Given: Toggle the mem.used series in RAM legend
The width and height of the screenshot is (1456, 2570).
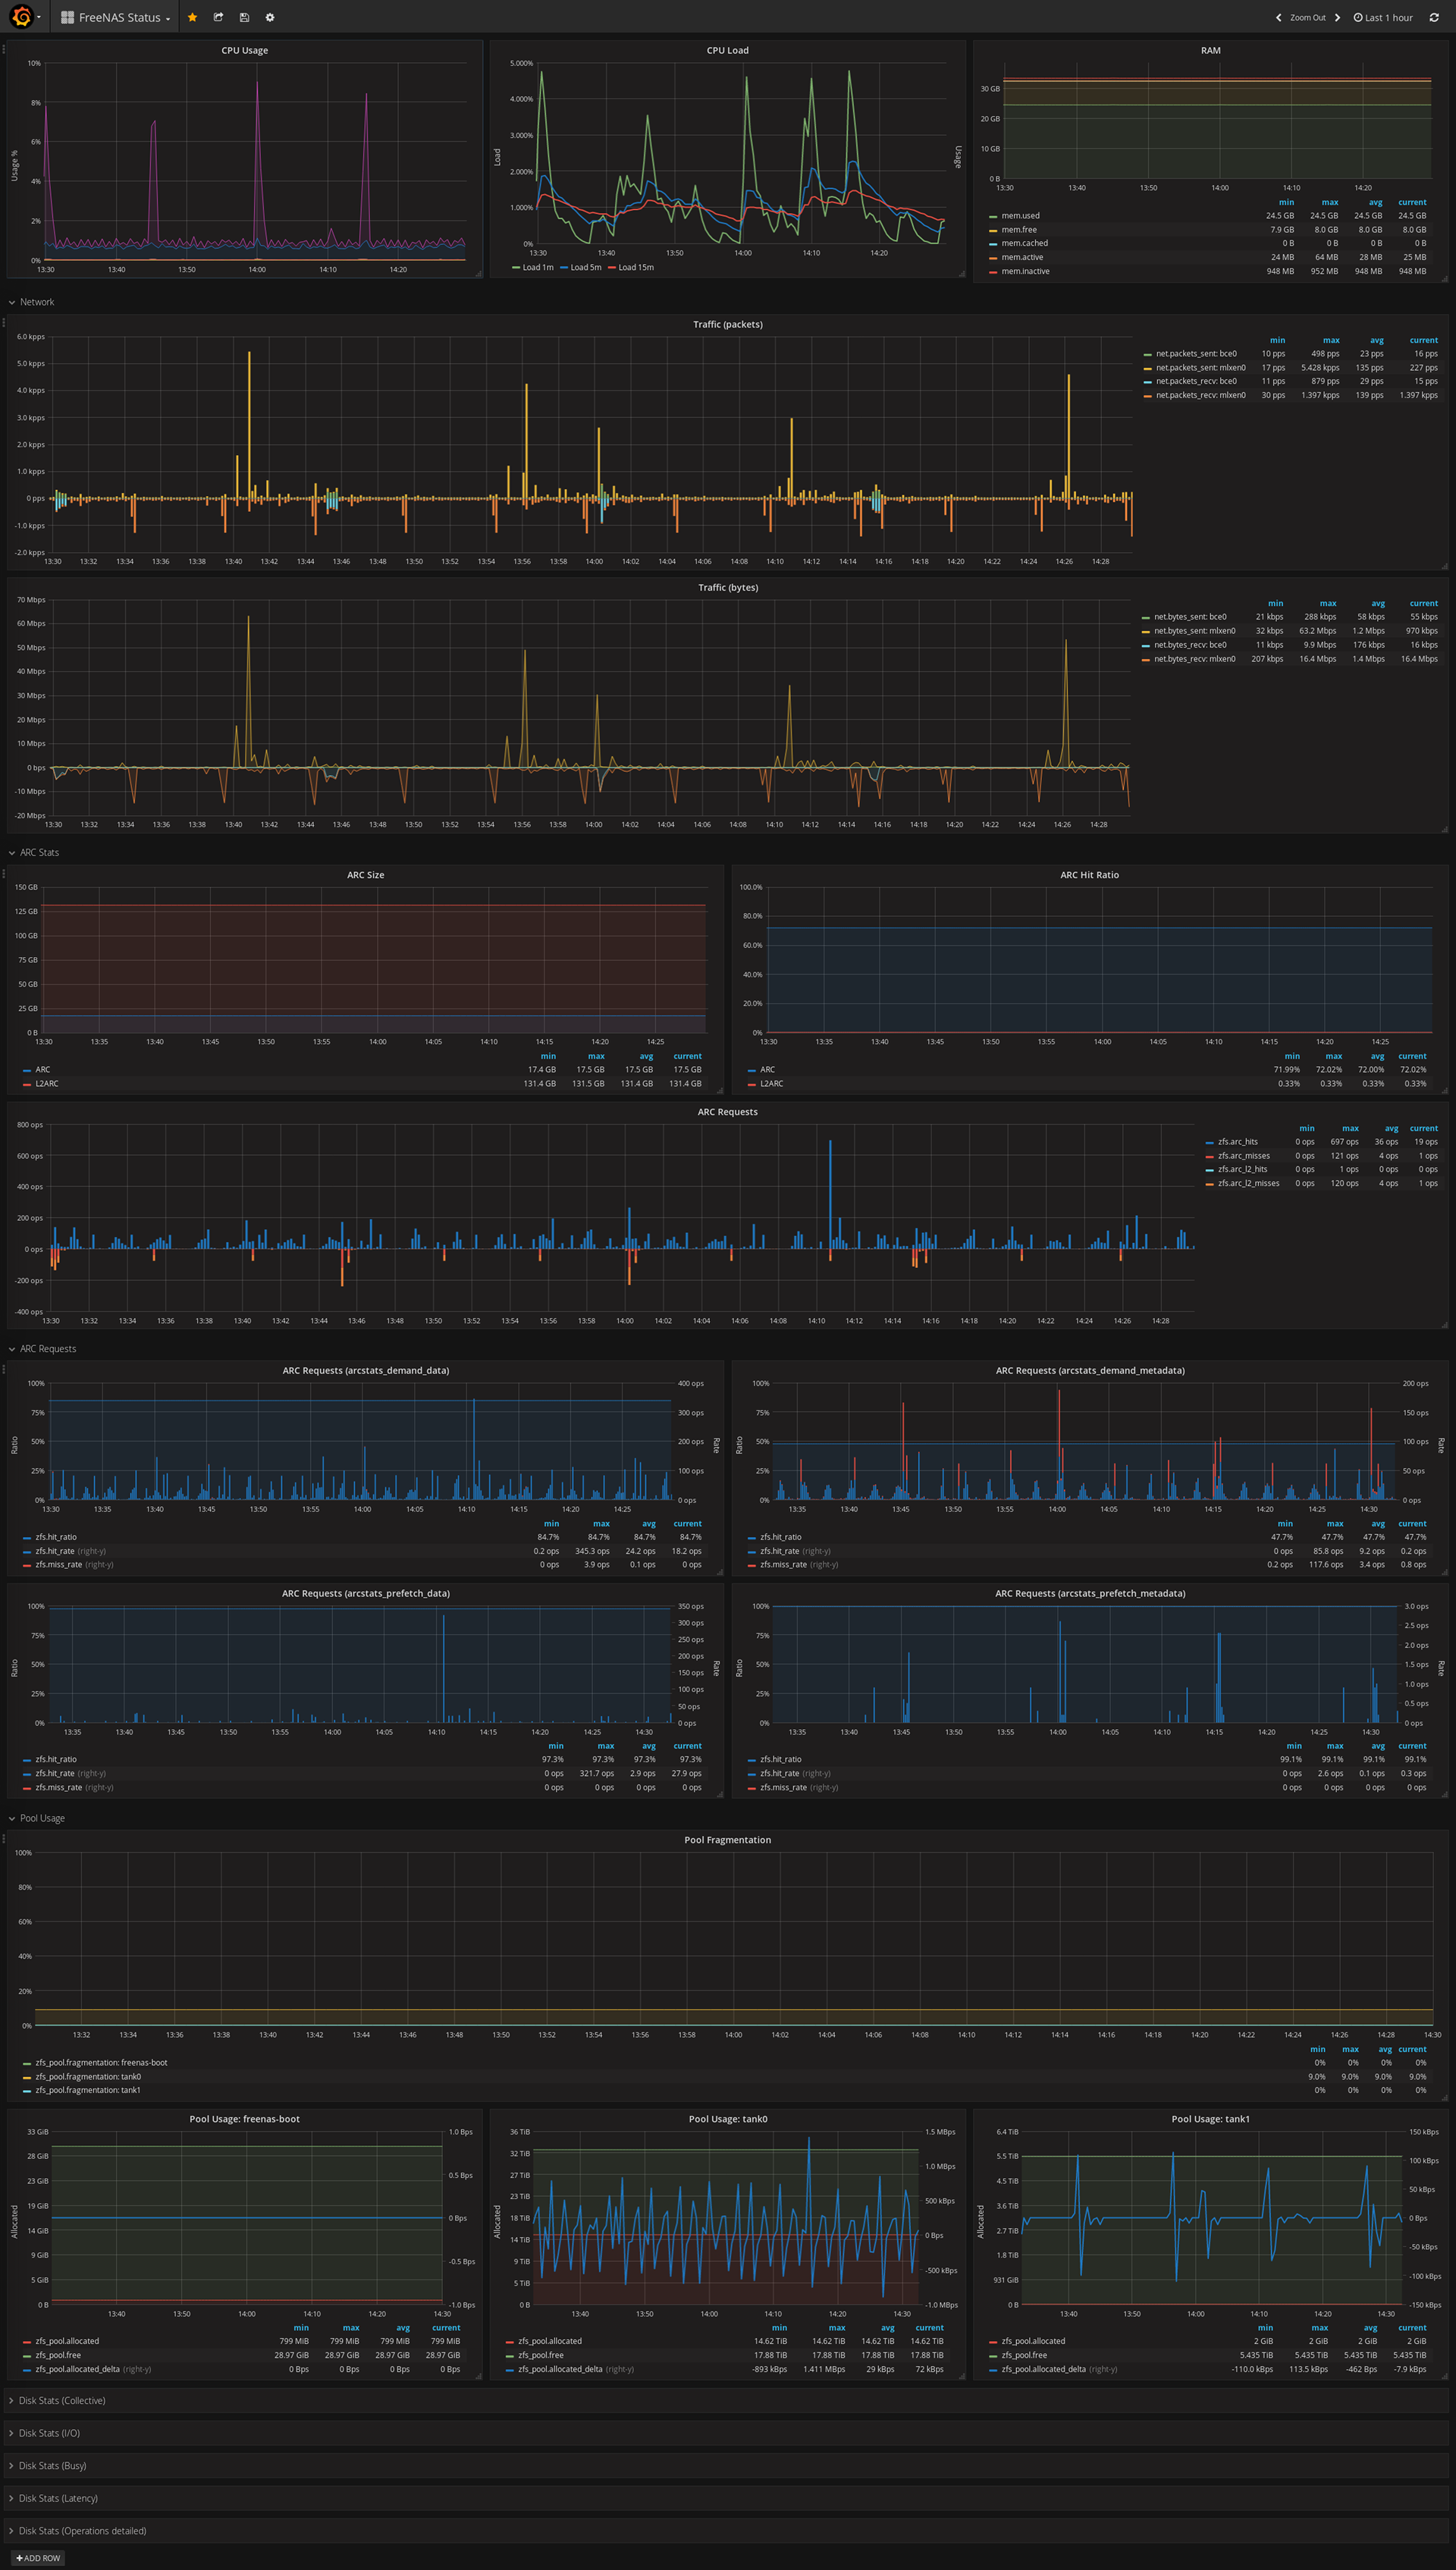Looking at the screenshot, I should (x=1020, y=216).
